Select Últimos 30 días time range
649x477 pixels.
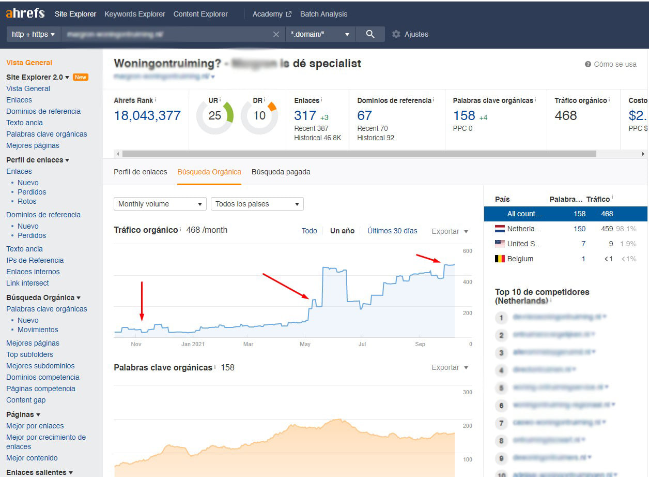[x=392, y=231]
